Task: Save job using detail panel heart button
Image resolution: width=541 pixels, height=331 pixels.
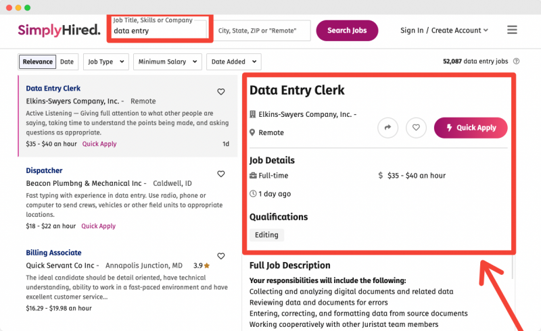Action: (x=416, y=128)
